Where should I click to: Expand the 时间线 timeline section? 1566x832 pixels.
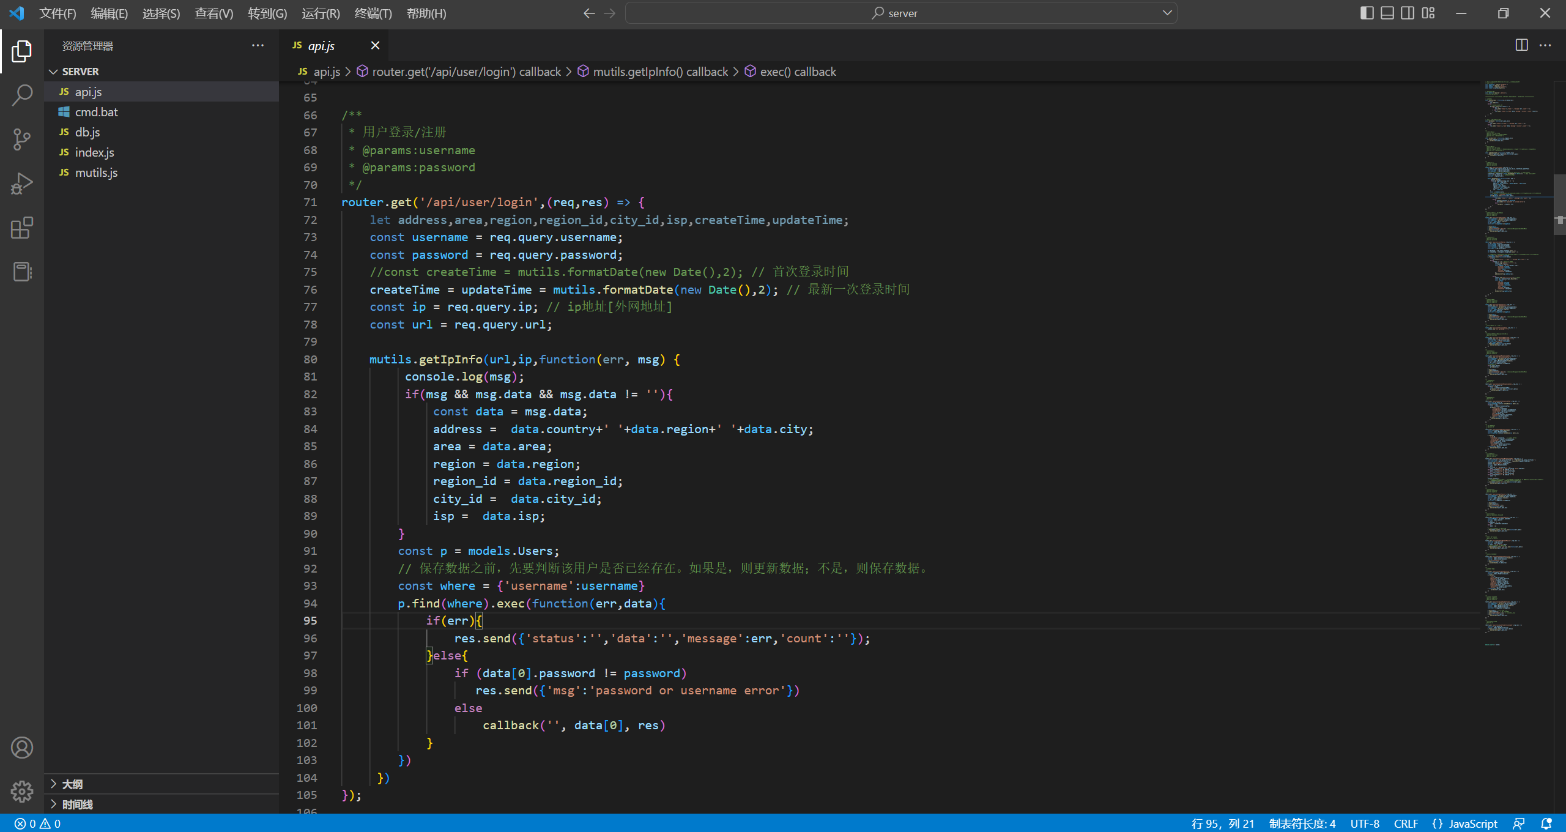point(161,804)
